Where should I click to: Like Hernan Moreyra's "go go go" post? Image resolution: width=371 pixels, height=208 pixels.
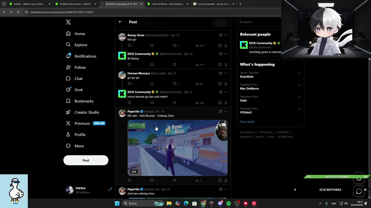(x=174, y=84)
